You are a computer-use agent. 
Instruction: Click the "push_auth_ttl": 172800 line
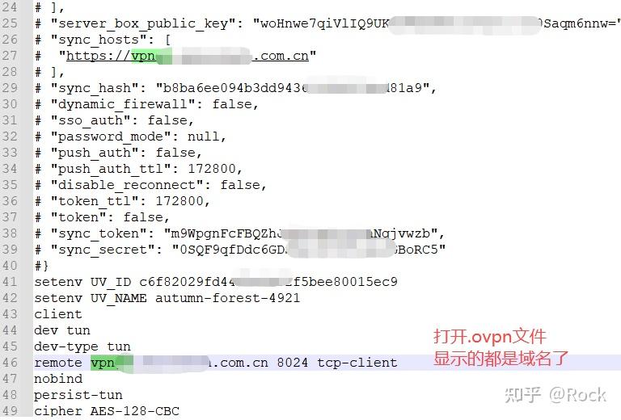[x=138, y=169]
